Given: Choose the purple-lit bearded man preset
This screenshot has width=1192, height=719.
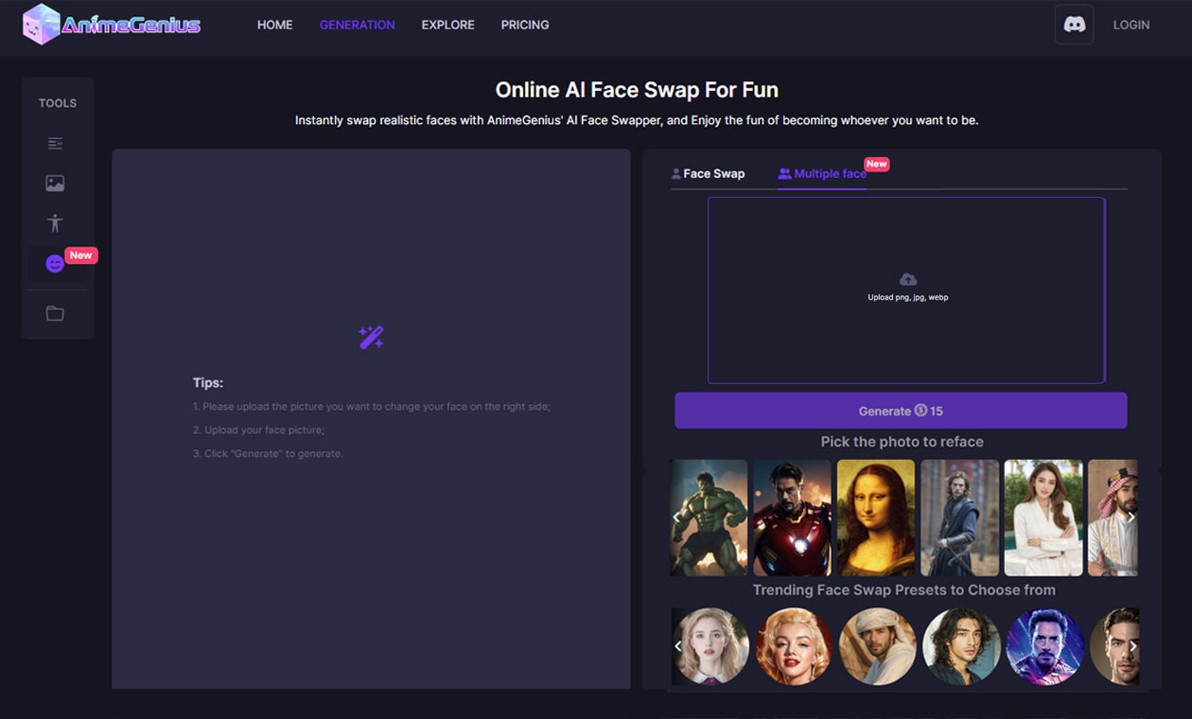Looking at the screenshot, I should 1044,646.
